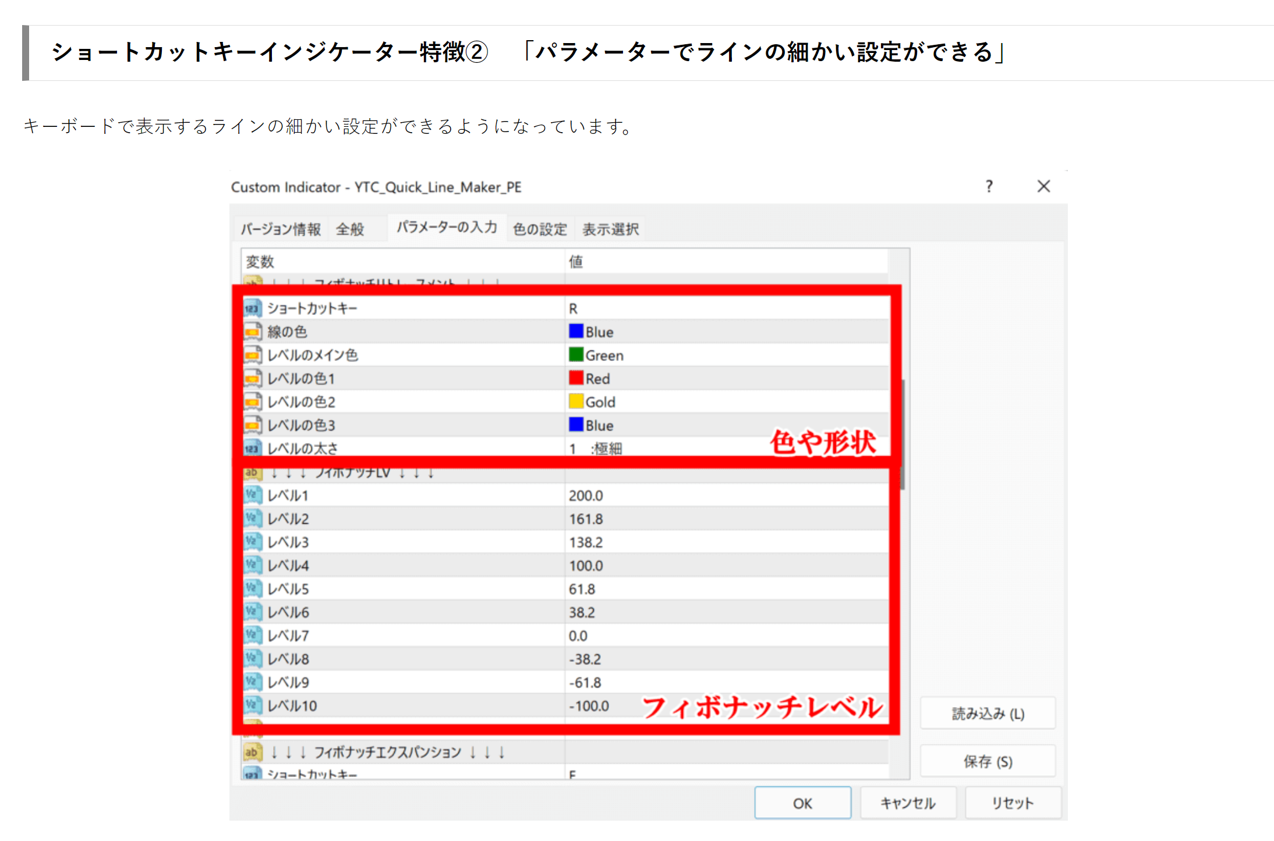
Task: Click the color icon beside レベルの色2
Action: coord(252,402)
